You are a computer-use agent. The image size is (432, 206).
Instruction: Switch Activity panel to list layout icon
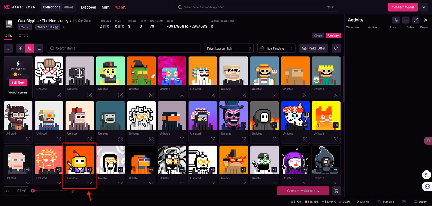[406, 20]
